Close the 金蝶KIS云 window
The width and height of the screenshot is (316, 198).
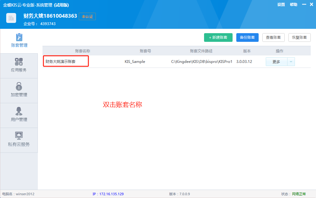tap(311, 4)
